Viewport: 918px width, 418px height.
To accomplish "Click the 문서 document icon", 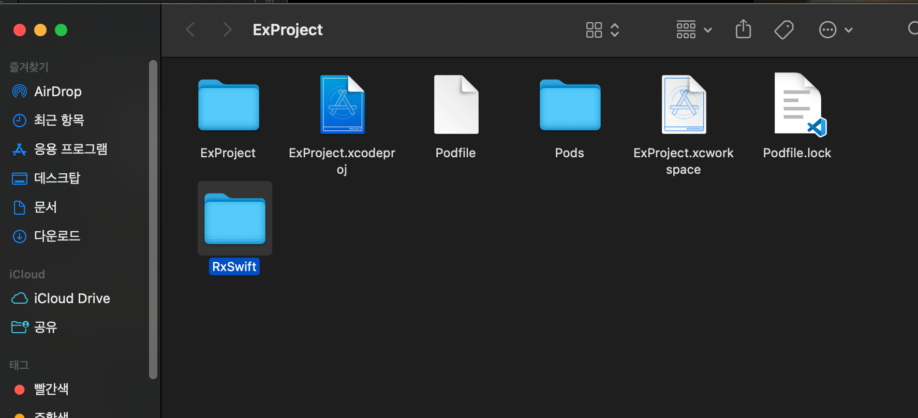I will [19, 207].
